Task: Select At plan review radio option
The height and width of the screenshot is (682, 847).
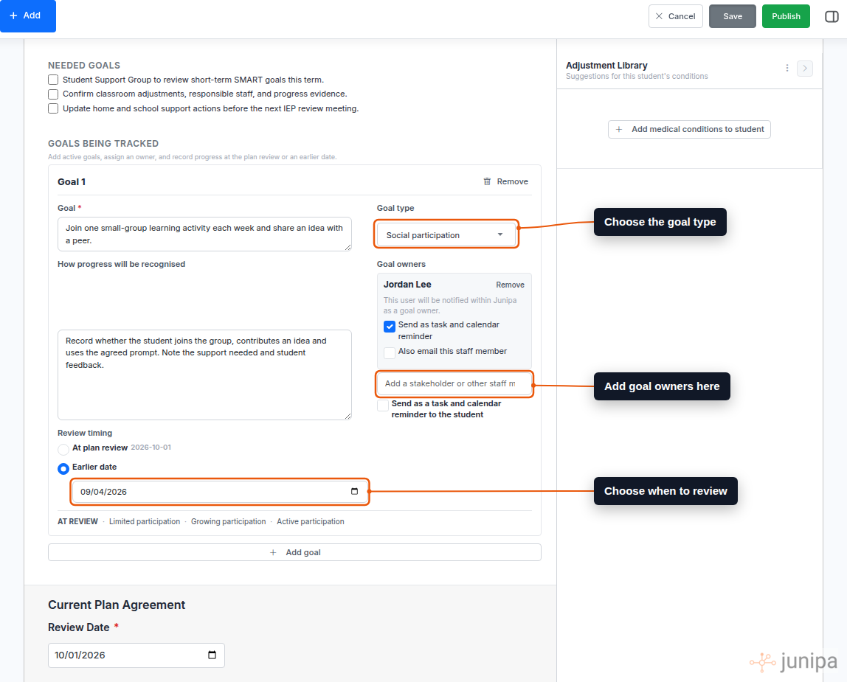Action: pyautogui.click(x=63, y=449)
